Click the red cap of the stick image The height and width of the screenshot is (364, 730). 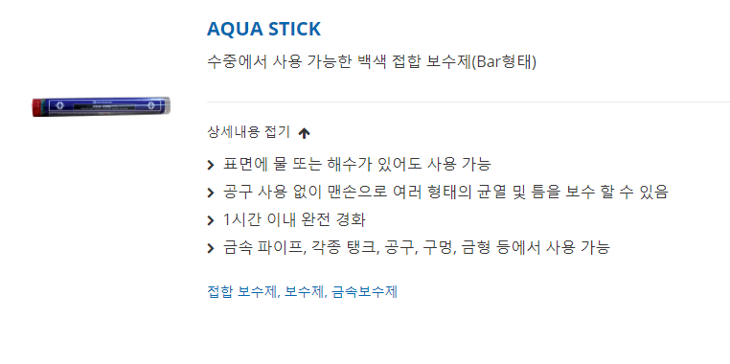(36, 107)
